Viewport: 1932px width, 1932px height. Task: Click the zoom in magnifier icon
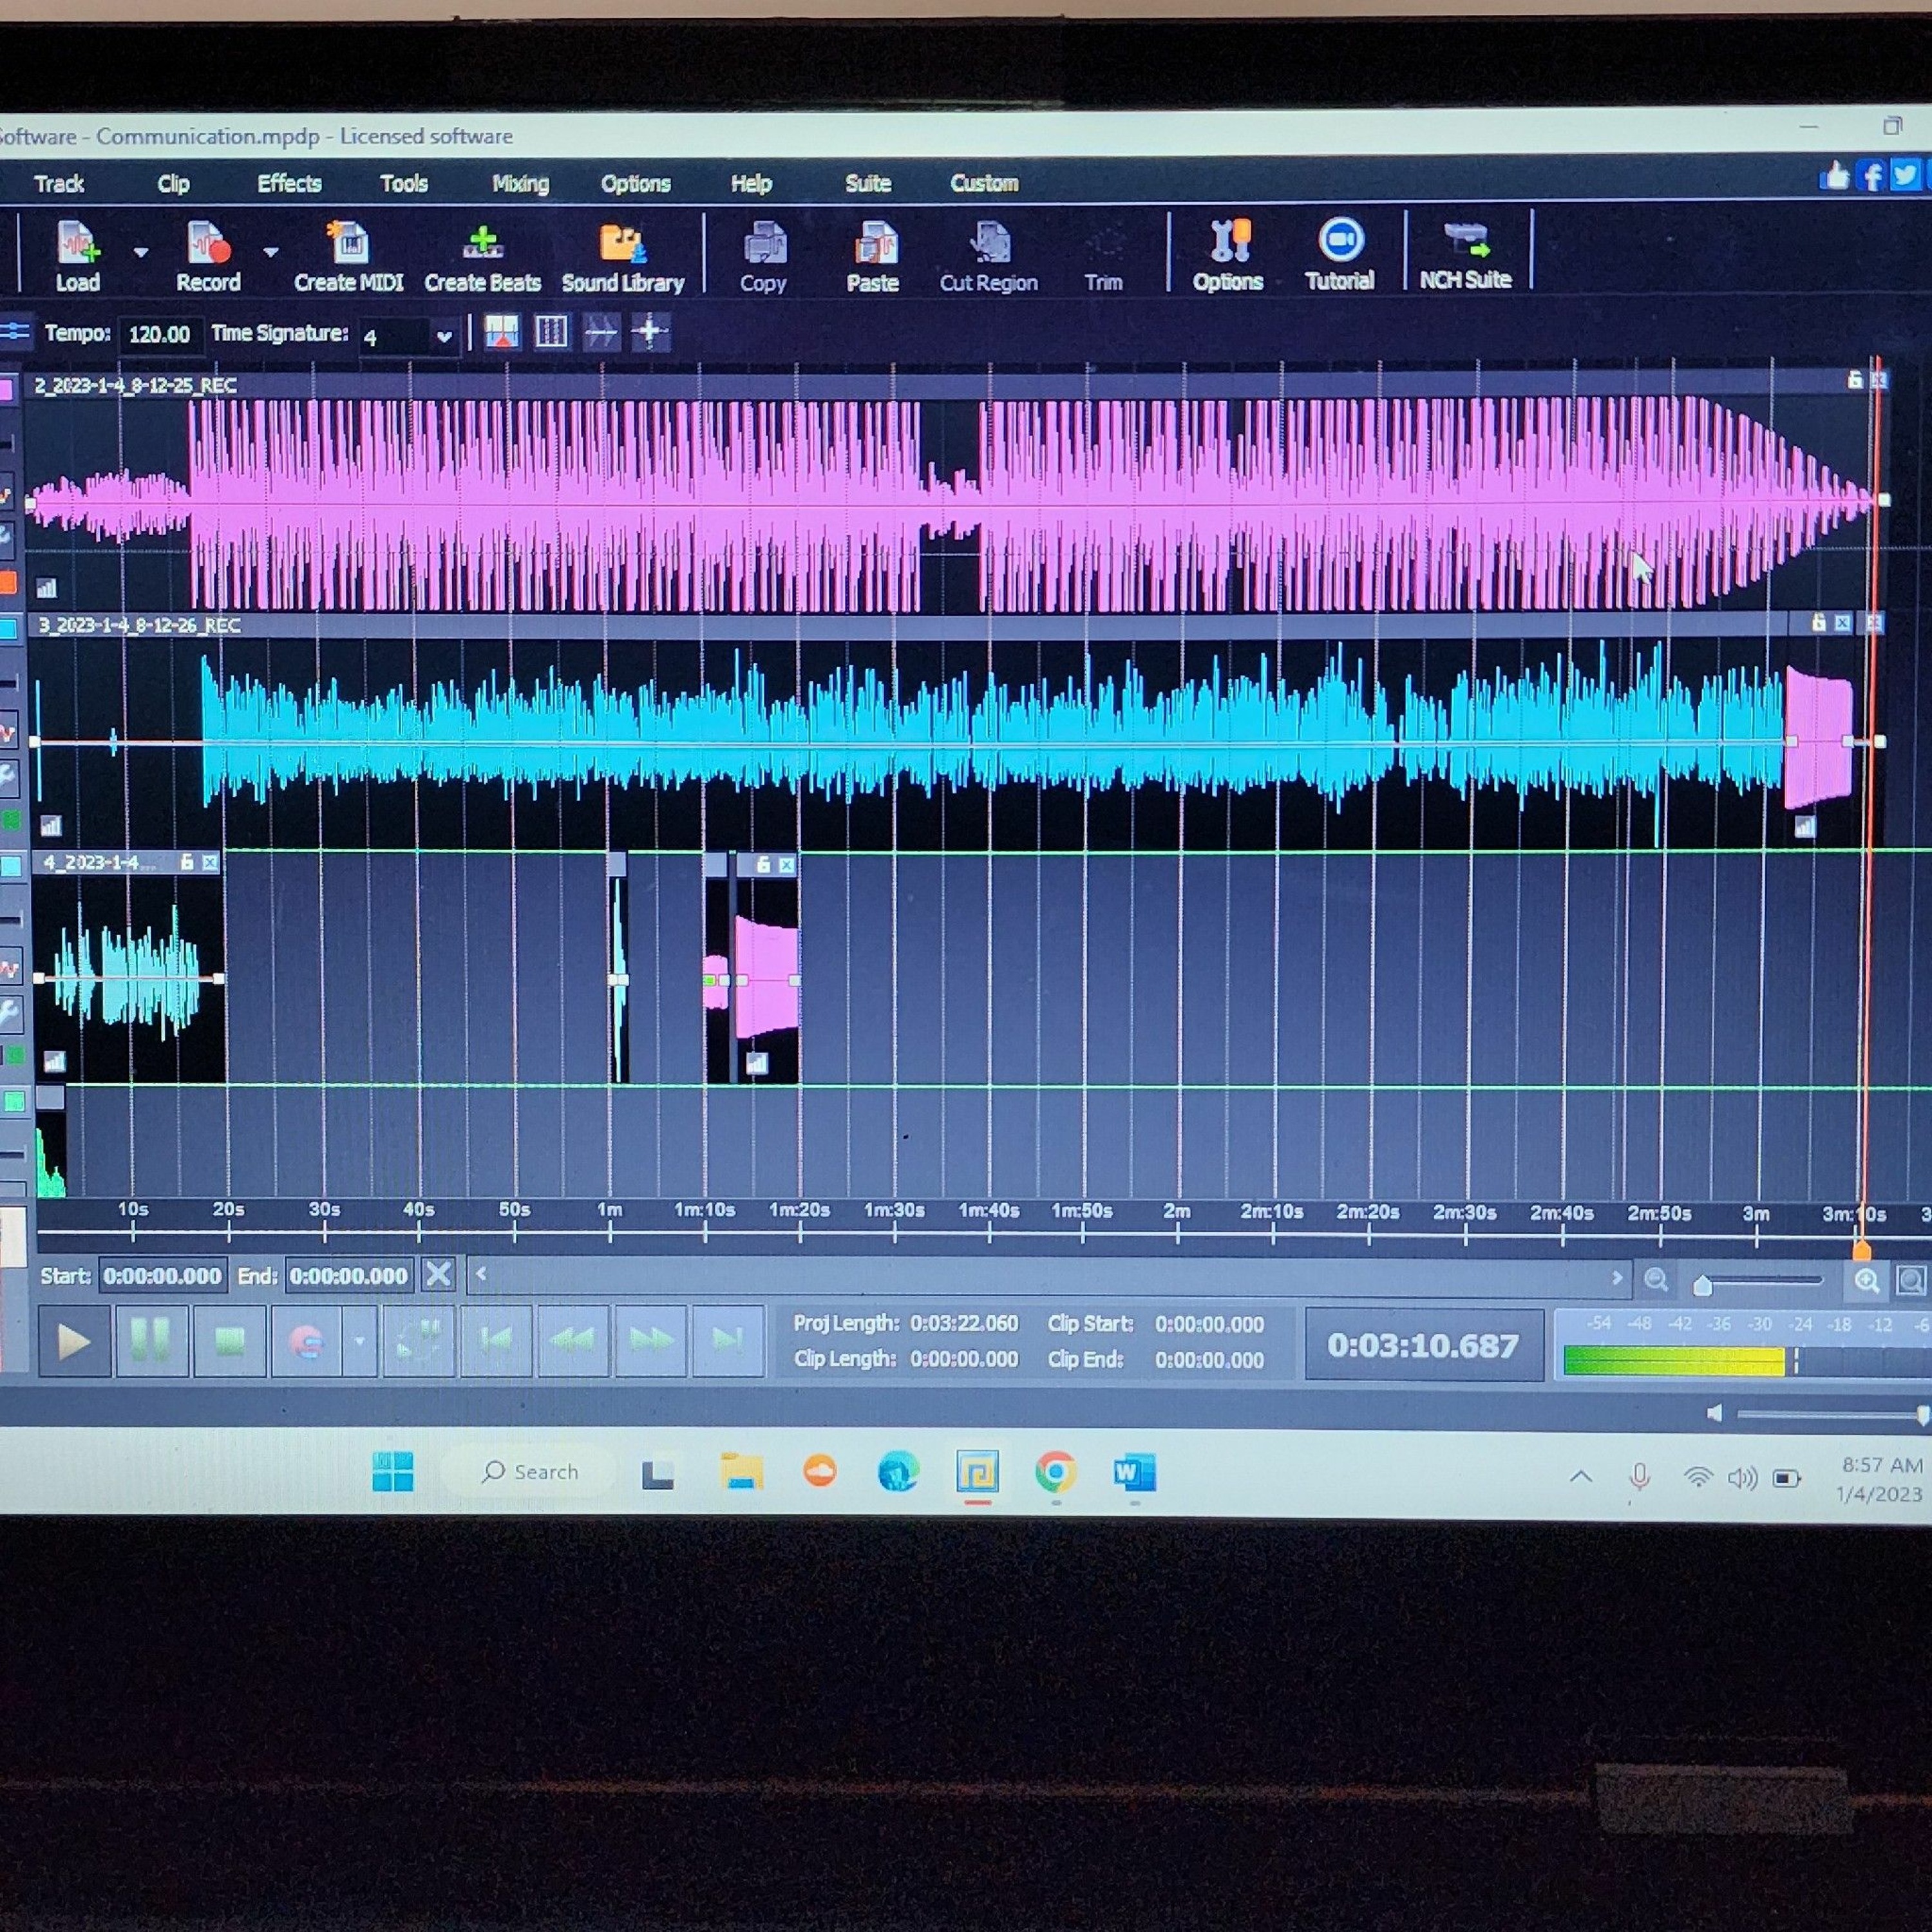click(1866, 1281)
